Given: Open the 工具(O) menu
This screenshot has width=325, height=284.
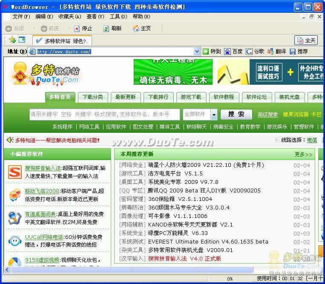Looking at the screenshot, I should point(118,17).
